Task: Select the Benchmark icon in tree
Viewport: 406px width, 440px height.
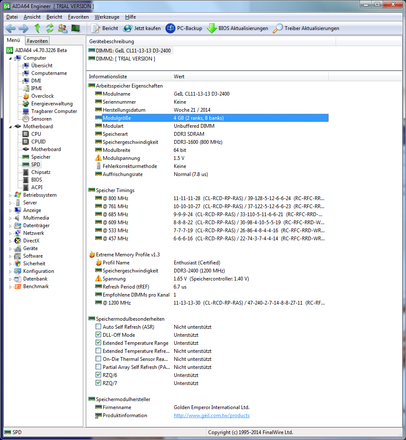Action: coord(18,286)
